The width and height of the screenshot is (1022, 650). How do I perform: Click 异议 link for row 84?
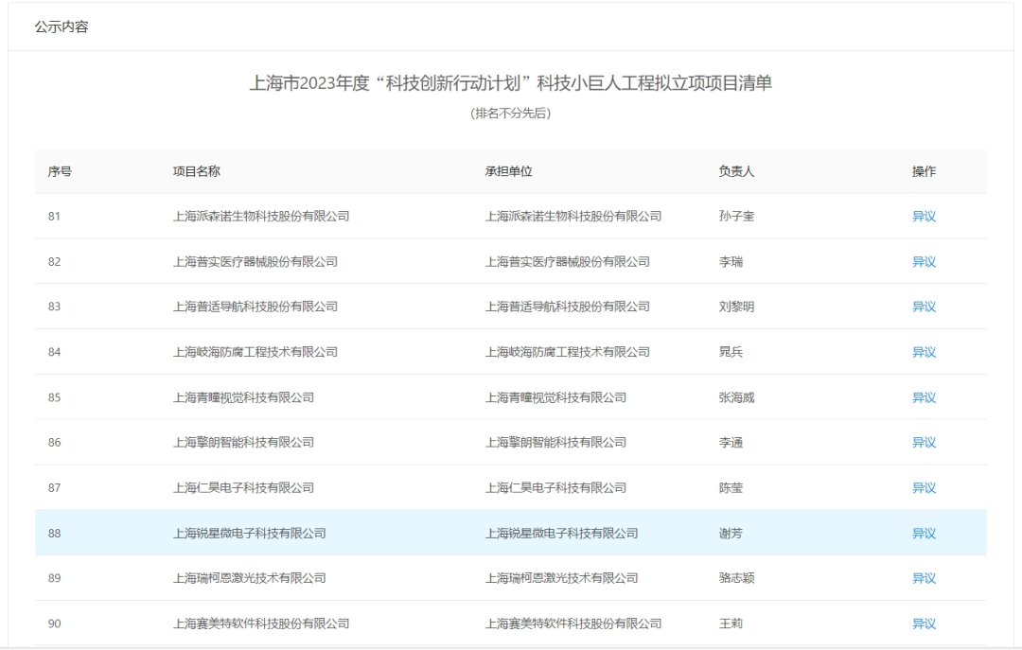(x=924, y=353)
